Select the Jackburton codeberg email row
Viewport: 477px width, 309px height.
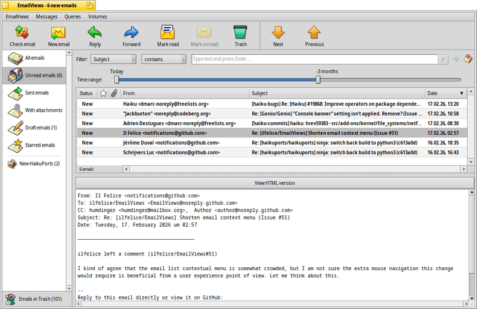click(x=272, y=114)
